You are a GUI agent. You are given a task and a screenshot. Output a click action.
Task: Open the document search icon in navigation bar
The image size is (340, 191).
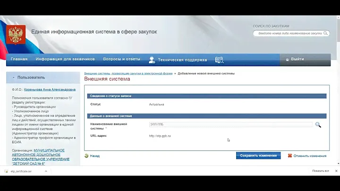click(x=219, y=60)
